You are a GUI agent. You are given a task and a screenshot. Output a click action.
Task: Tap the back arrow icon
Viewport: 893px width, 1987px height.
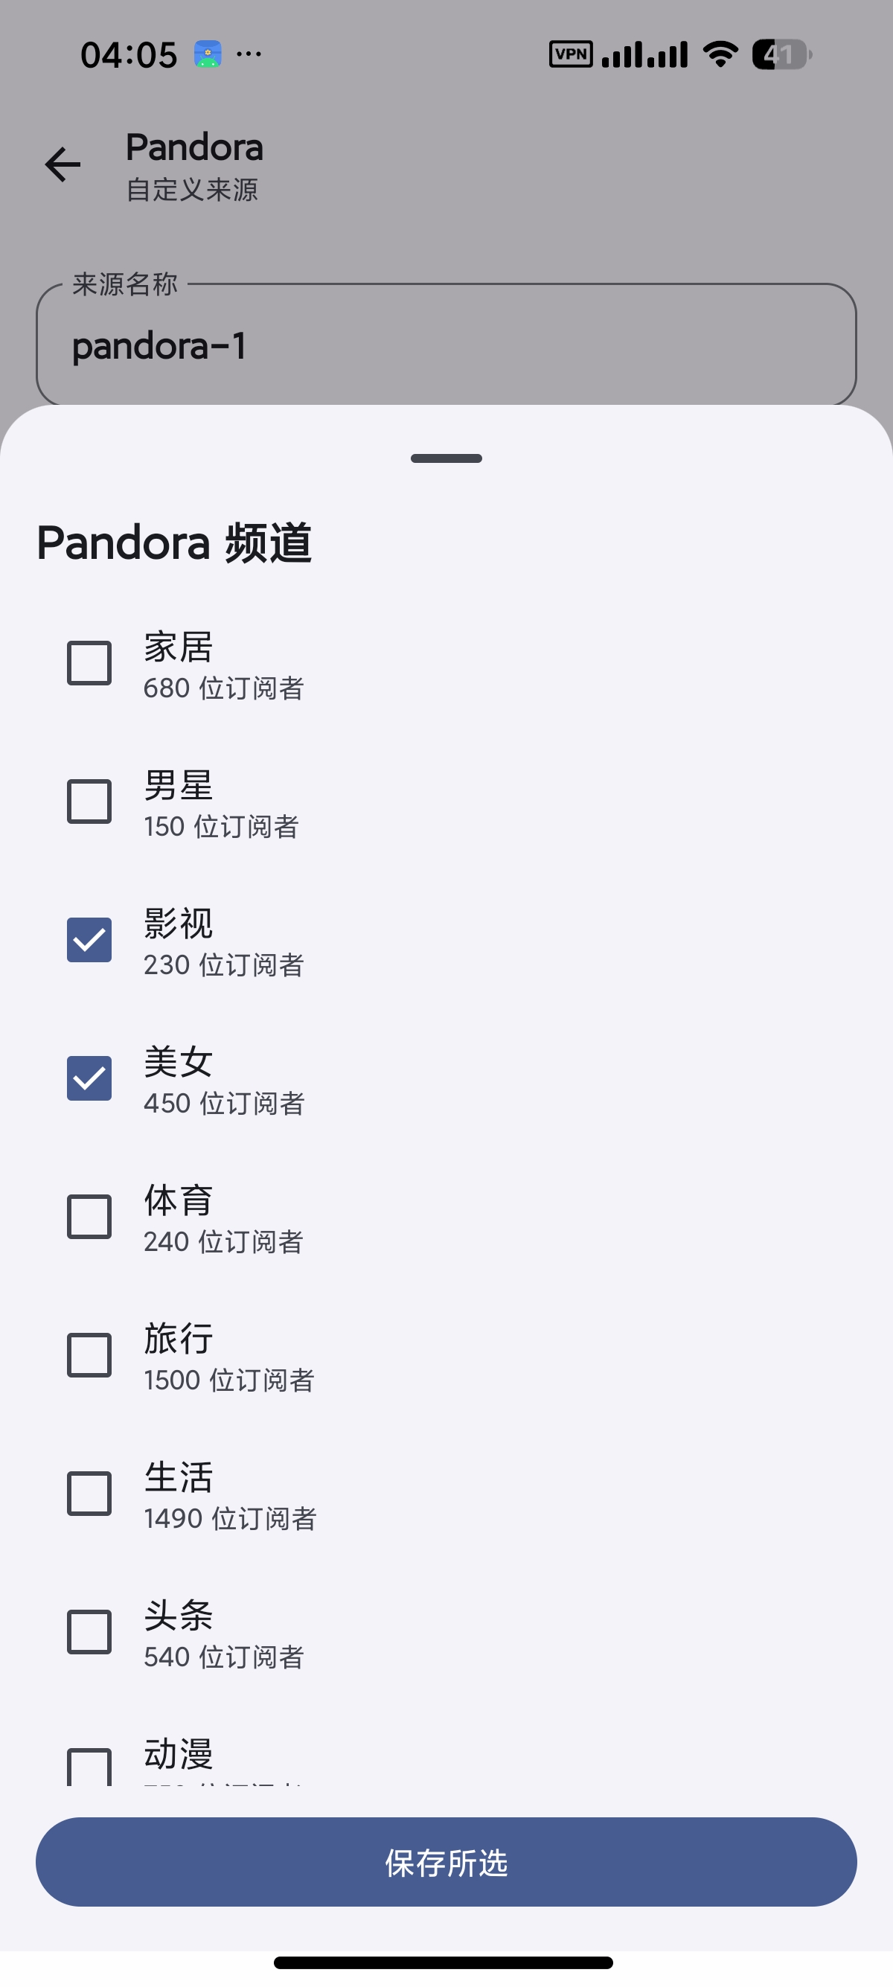point(63,164)
